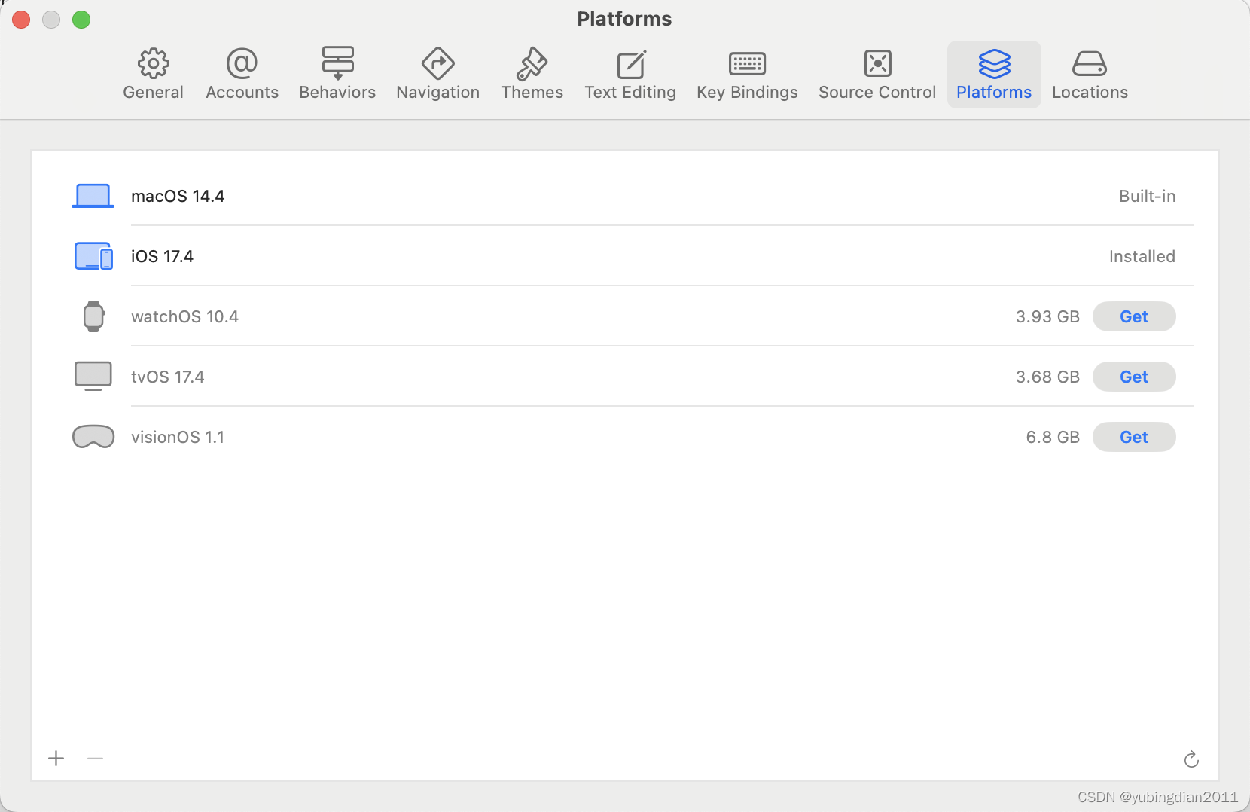Select the Platforms stacked-layers icon
Viewport: 1250px width, 812px height.
point(994,64)
